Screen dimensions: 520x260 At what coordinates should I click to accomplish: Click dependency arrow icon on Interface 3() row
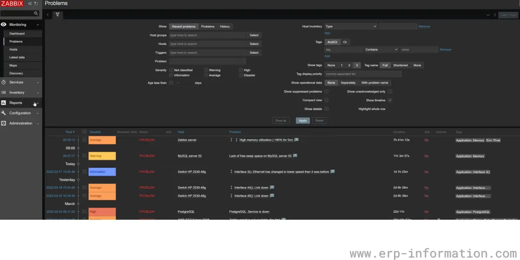point(231,172)
